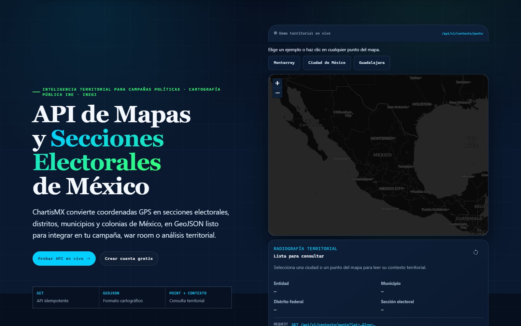521x326 pixels.
Task: Click Puebla City label on the map
Action: click(x=421, y=191)
